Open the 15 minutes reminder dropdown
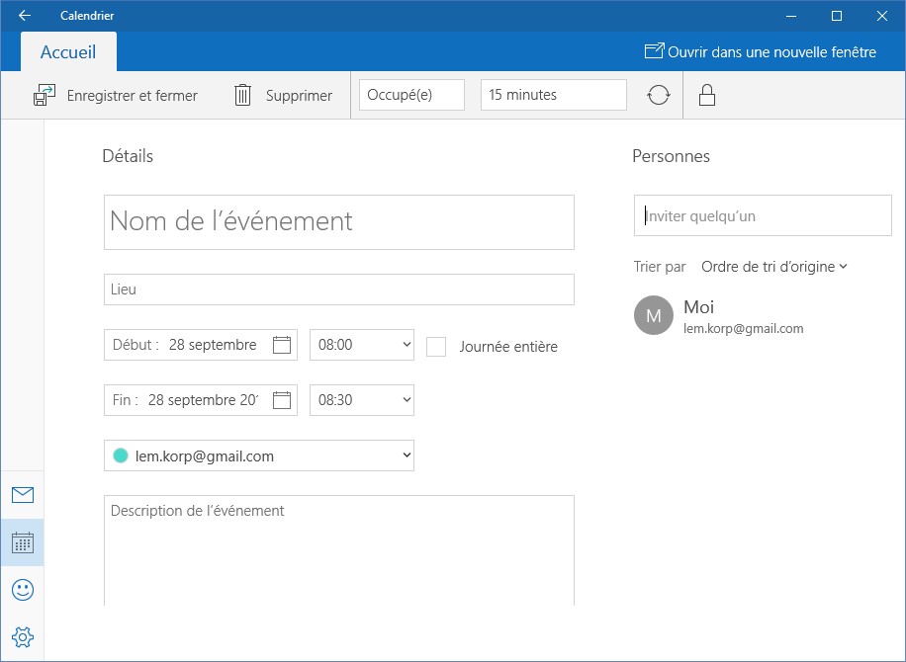The width and height of the screenshot is (906, 662). pyautogui.click(x=553, y=95)
